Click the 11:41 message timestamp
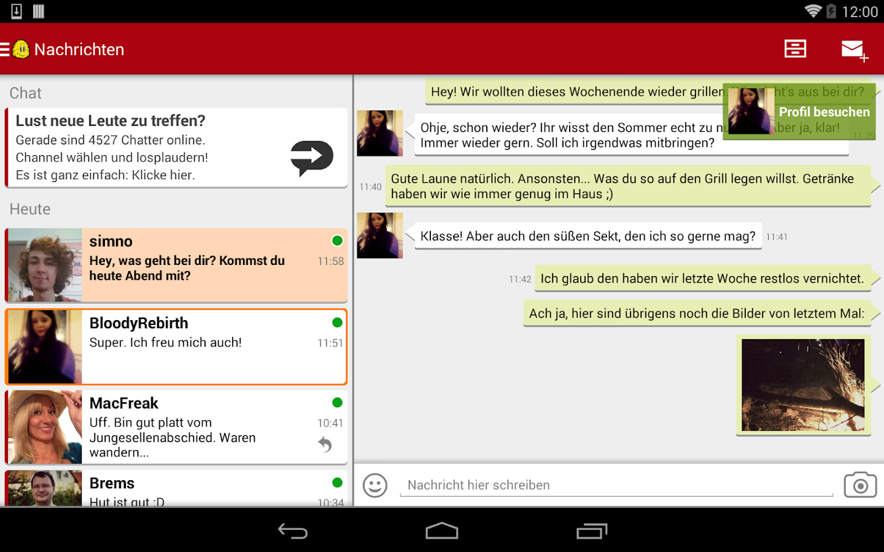Image resolution: width=884 pixels, height=552 pixels. [777, 237]
